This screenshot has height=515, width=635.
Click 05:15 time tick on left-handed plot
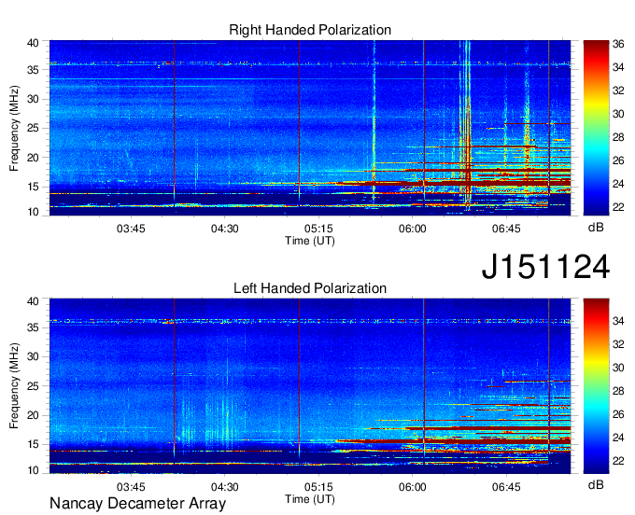[318, 487]
